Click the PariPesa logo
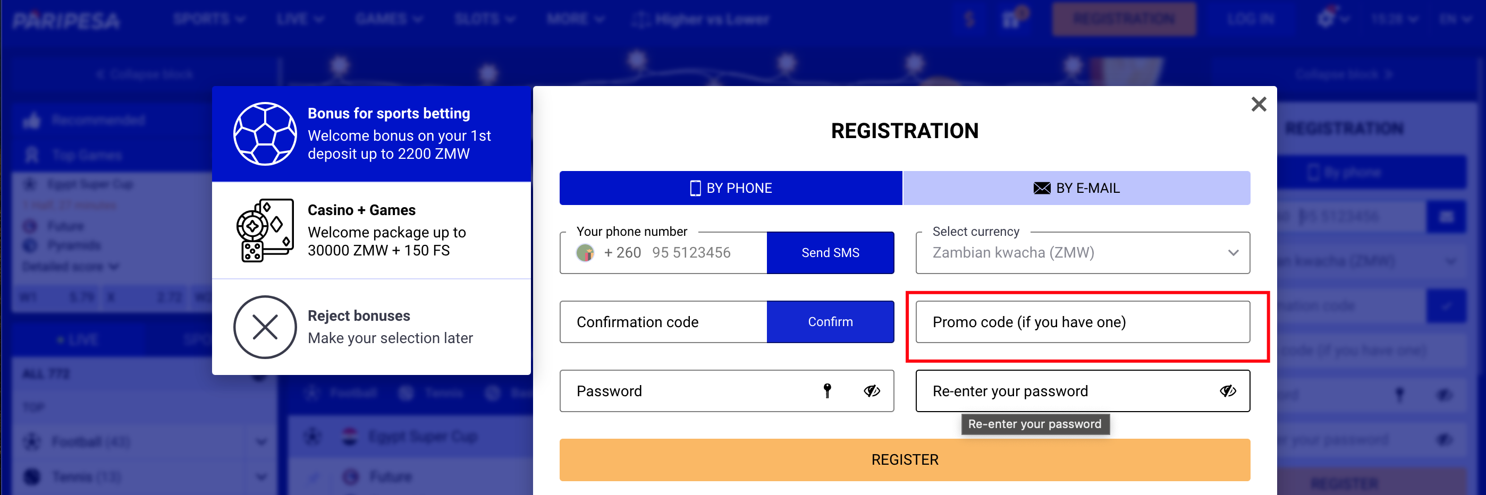Viewport: 1486px width, 495px height. [65, 19]
